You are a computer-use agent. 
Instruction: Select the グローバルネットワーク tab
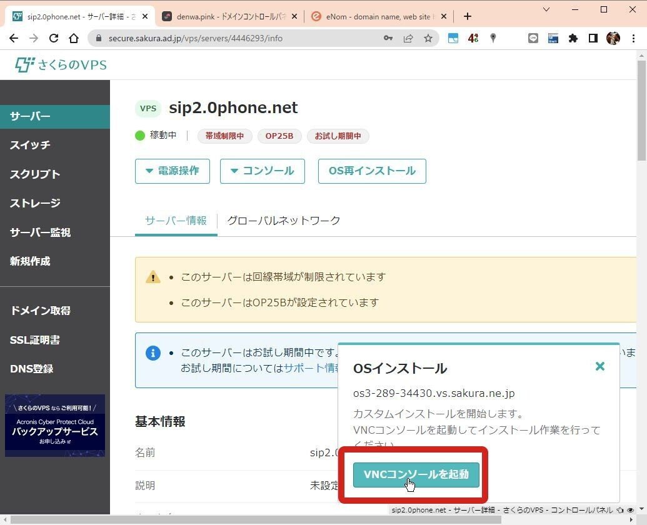283,221
